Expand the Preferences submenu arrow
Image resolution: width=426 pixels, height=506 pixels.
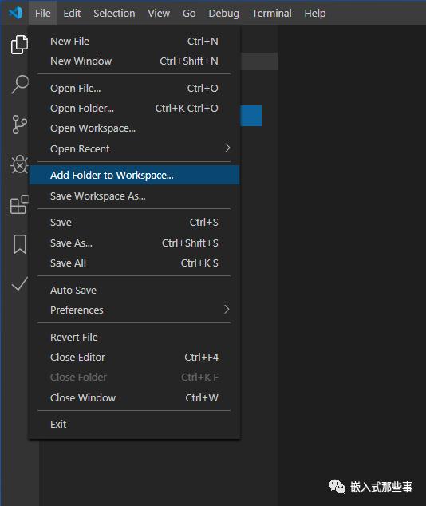tap(227, 310)
